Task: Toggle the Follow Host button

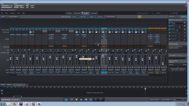Action: coord(66,100)
